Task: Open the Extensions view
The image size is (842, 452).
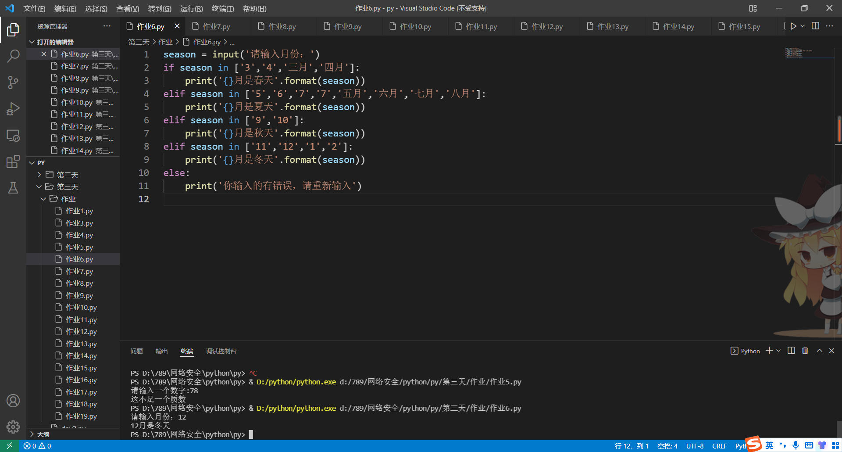Action: tap(13, 161)
